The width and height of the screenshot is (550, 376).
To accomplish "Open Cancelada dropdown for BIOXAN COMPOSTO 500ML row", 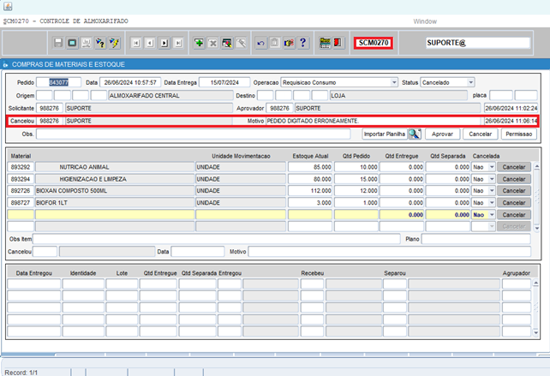I will (x=492, y=191).
